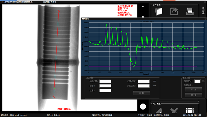Open file using the folder icon
Screen dimensions: 207x117
point(158,12)
